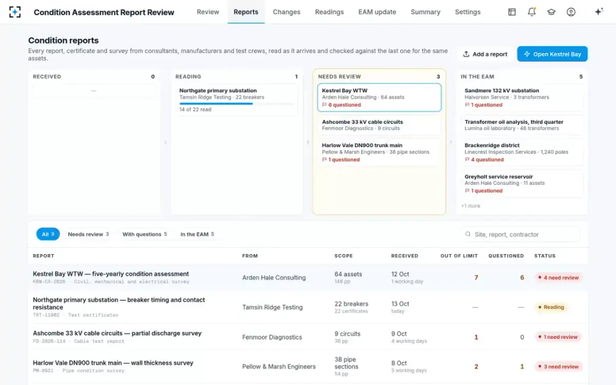Click Northgate primary substation reading progress bar
This screenshot has height=385, width=616.
pos(237,104)
